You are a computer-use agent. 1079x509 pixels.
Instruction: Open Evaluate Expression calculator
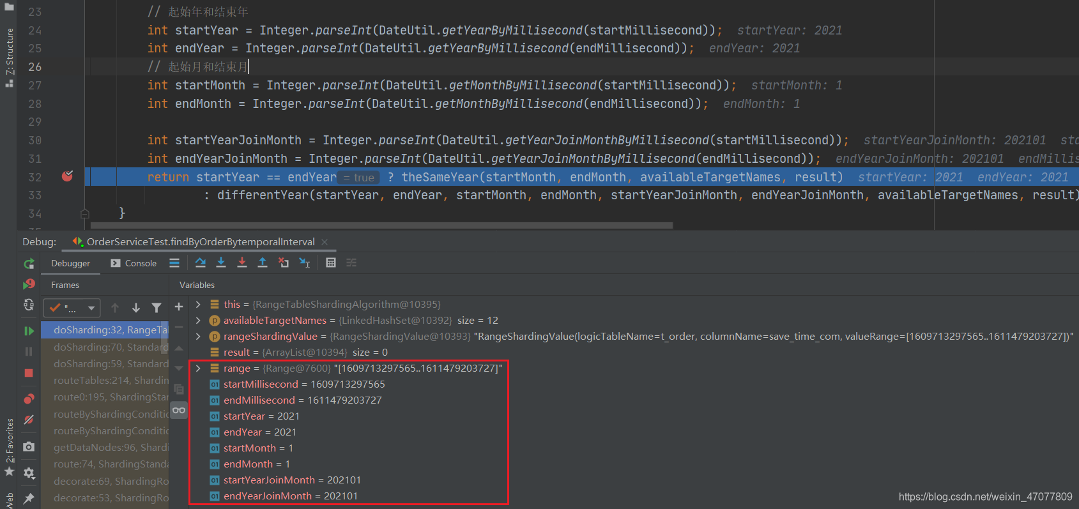click(331, 262)
